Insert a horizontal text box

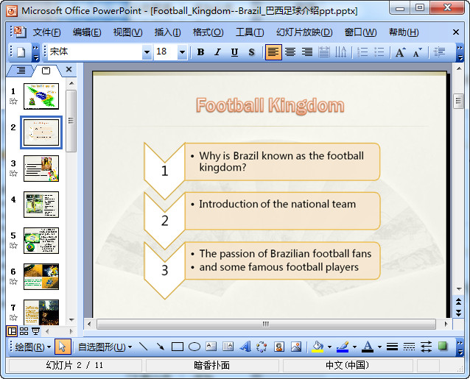click(211, 347)
